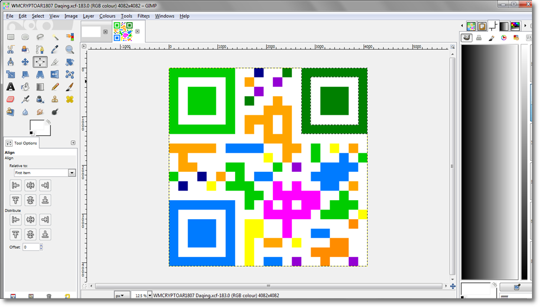Toggle Quick Mask at canvas bottom-left corner
This screenshot has width=540, height=307.
coord(84,286)
